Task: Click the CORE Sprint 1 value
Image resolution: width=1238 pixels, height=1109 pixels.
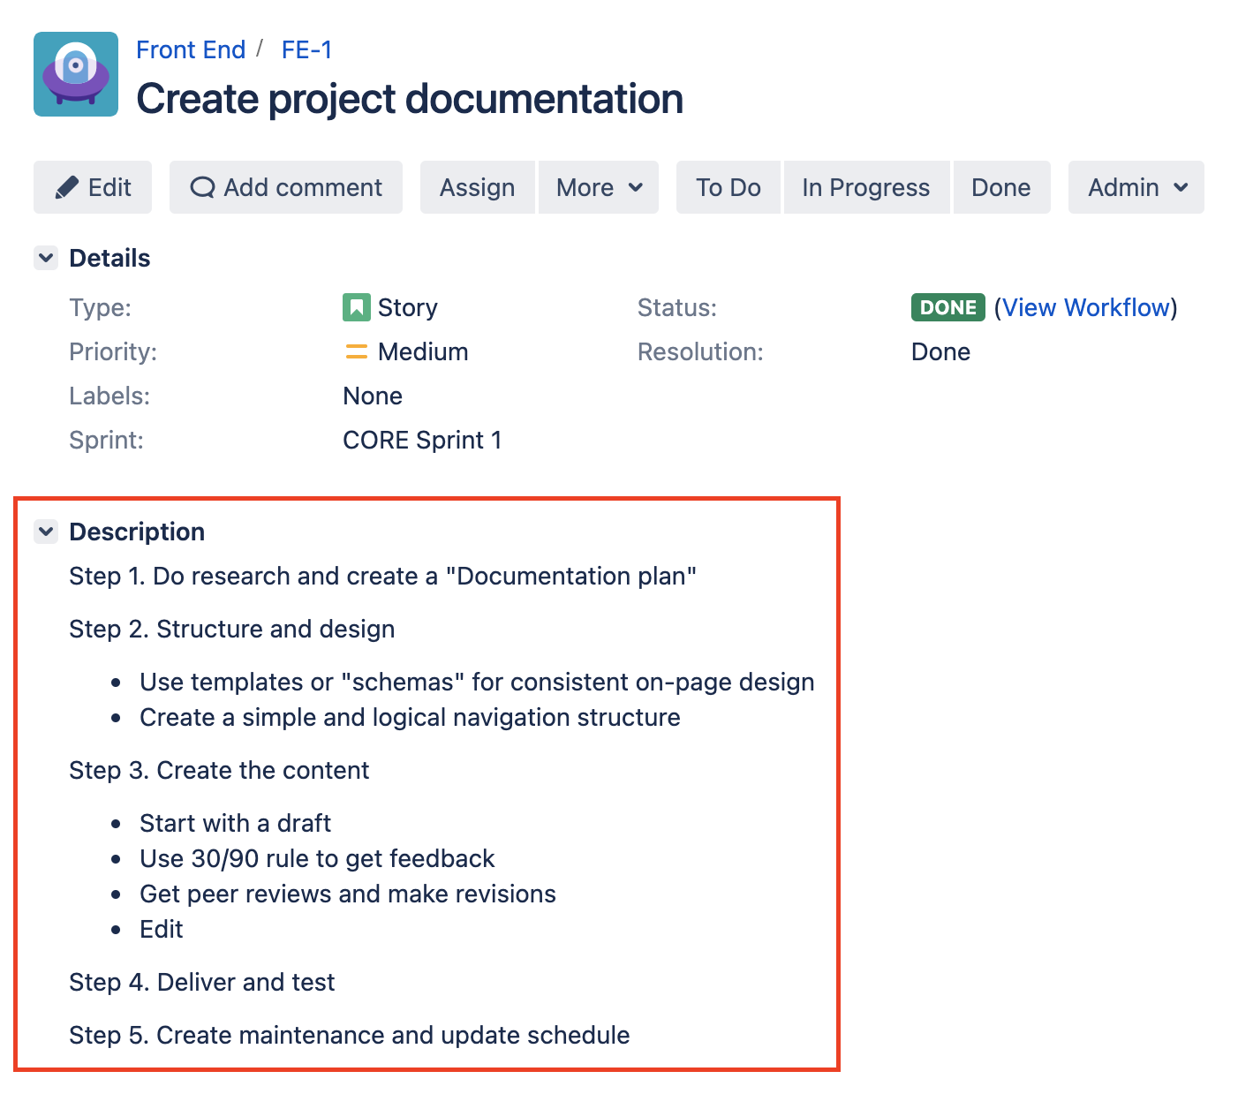Action: 422,440
